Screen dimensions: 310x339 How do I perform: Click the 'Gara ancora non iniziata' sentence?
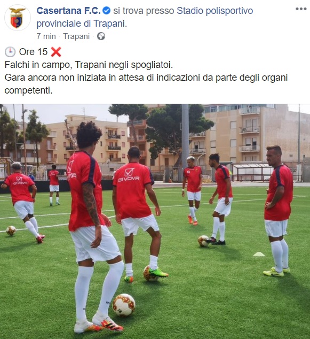click(146, 84)
